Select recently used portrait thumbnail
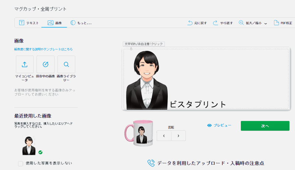 tap(29, 145)
